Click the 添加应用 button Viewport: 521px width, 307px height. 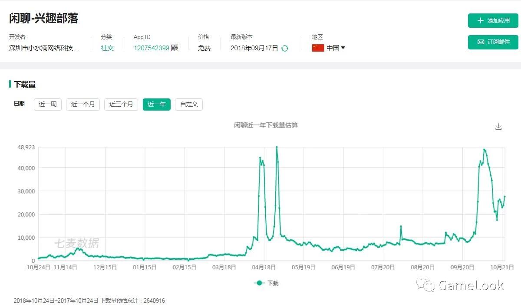[x=493, y=20]
